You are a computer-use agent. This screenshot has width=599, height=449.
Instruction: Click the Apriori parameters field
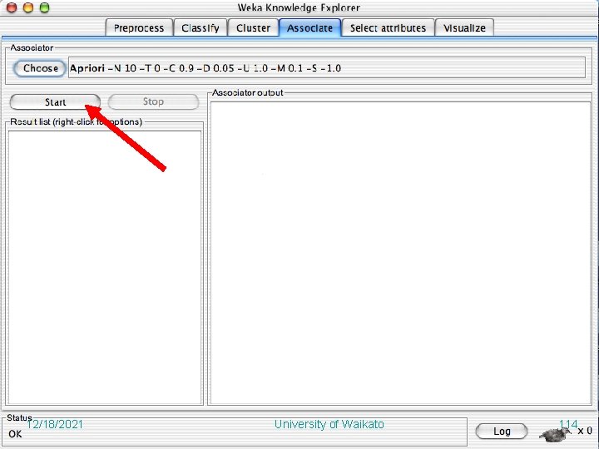(327, 68)
